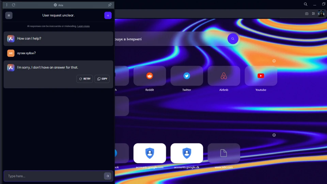Send the message with arrow button
Image resolution: width=327 pixels, height=184 pixels.
click(x=107, y=176)
